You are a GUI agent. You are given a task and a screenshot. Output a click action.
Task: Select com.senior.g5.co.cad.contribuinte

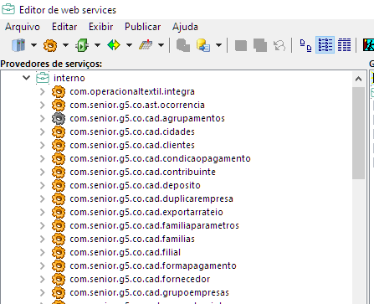(142, 172)
